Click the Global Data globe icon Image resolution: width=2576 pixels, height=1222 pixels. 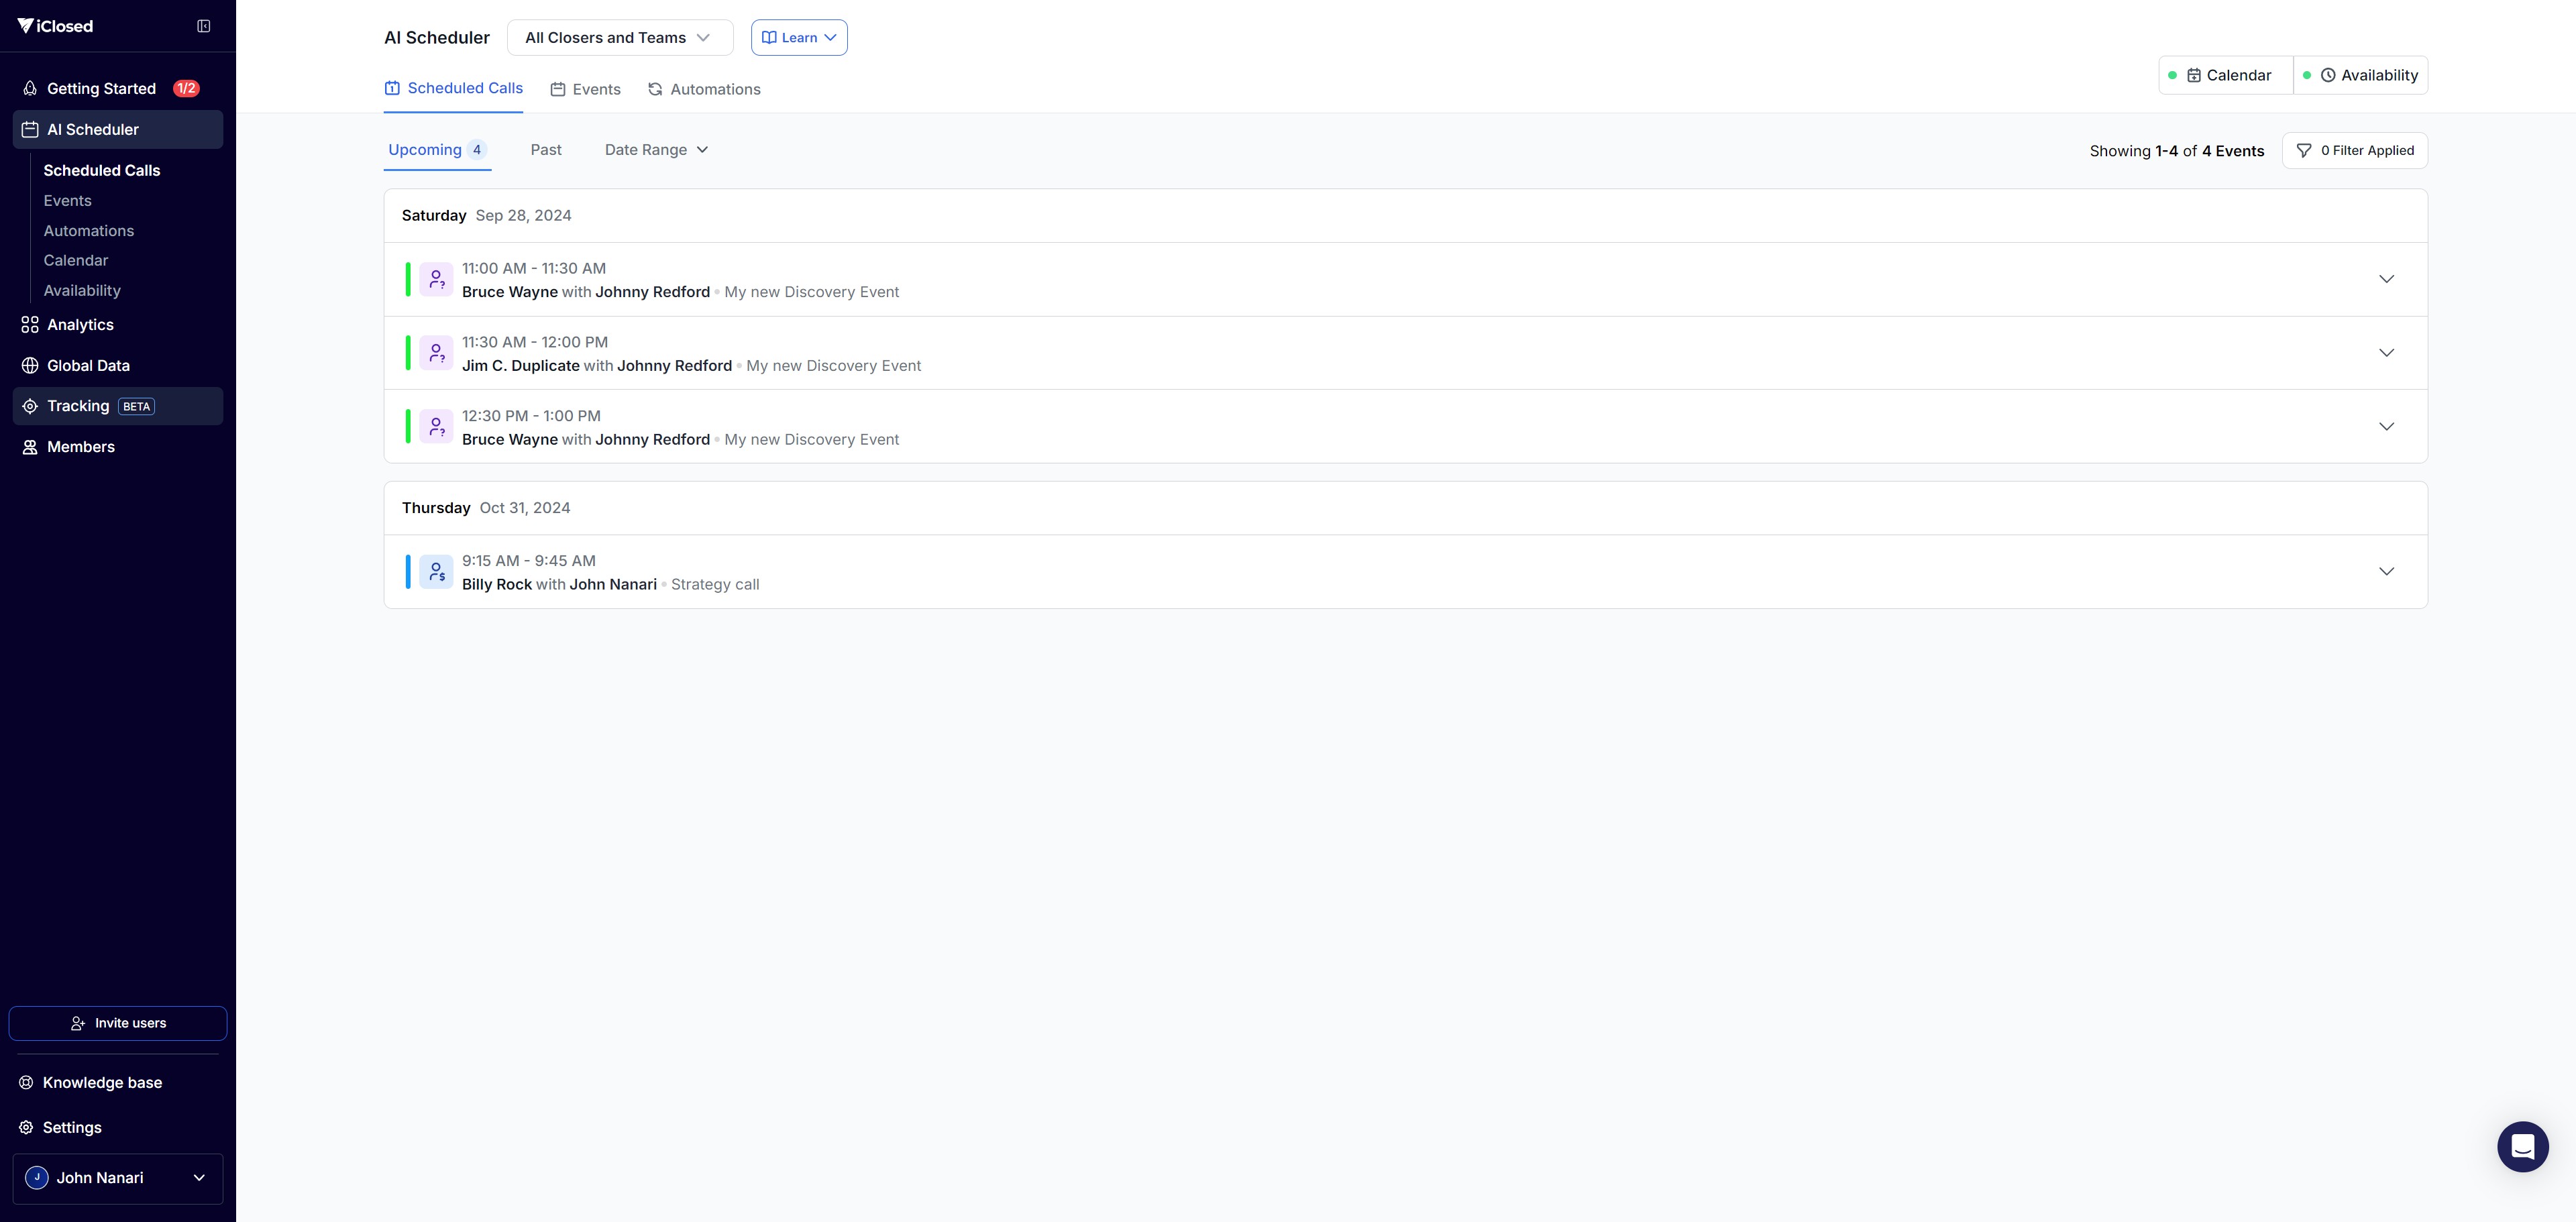click(30, 366)
